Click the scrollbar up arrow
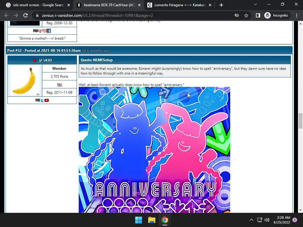303x227 pixels. click(x=300, y=24)
